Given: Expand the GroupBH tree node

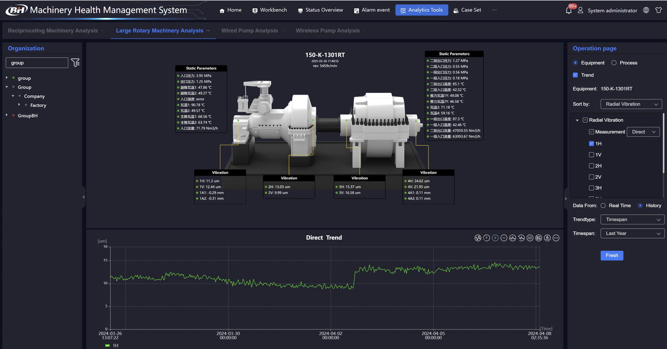Looking at the screenshot, I should (x=7, y=115).
